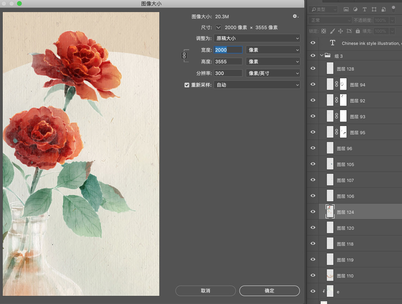Open the 不透明度 opacity slider arrow
The height and width of the screenshot is (304, 402).
392,20
